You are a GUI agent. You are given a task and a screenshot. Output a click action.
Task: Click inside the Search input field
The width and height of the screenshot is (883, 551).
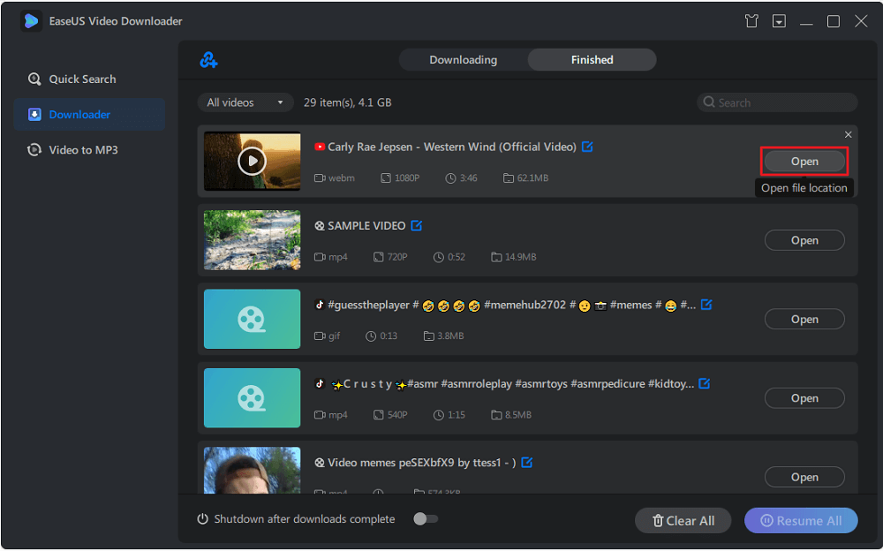coord(781,102)
